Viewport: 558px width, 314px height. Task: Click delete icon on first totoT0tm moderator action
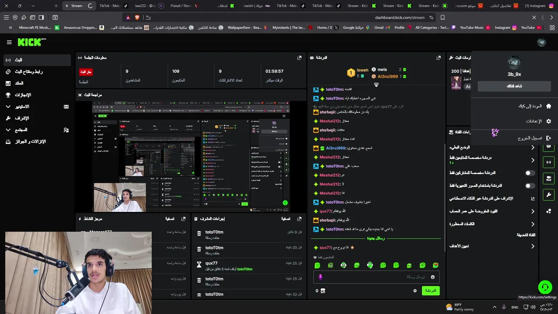pos(199,234)
